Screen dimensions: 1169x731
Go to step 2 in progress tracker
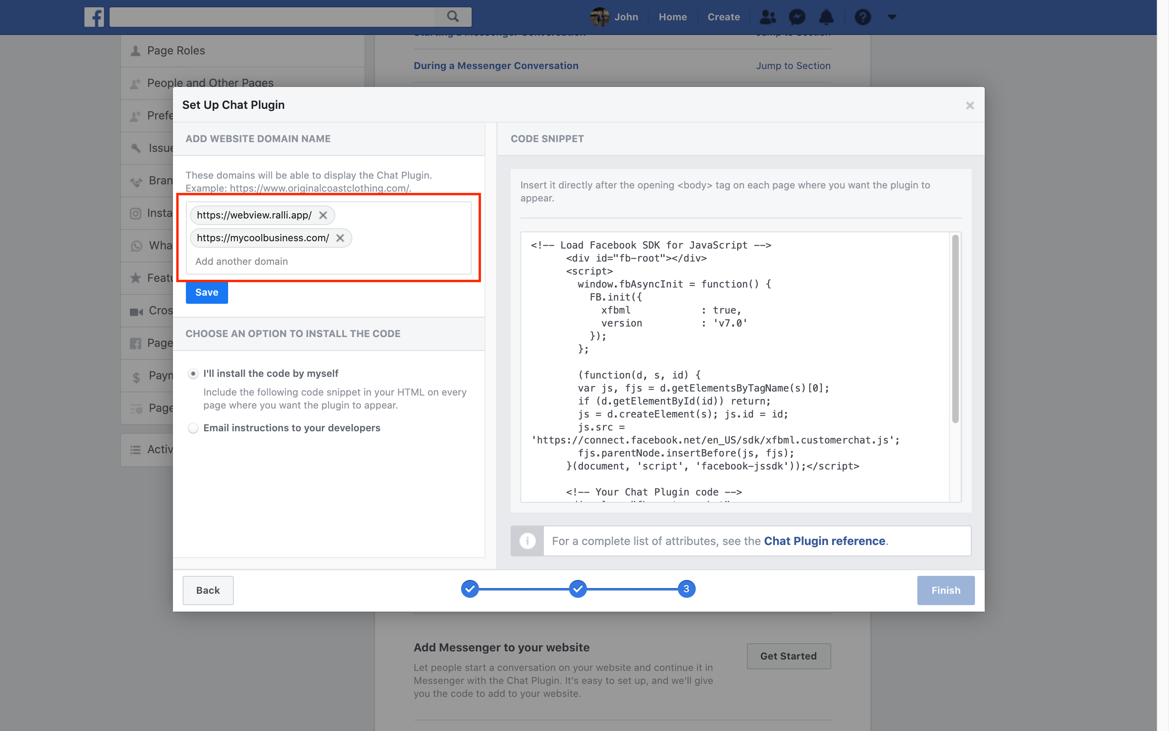(578, 589)
